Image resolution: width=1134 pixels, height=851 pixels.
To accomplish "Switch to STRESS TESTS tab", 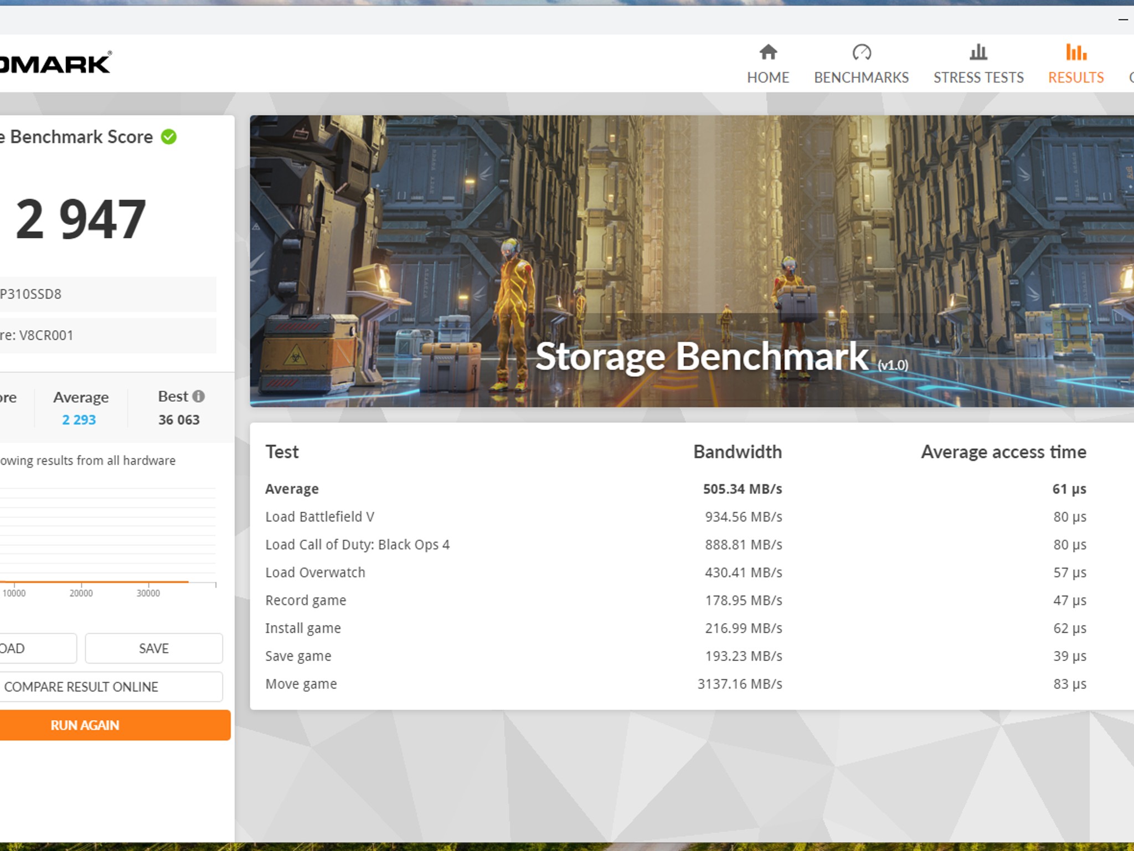I will point(978,64).
